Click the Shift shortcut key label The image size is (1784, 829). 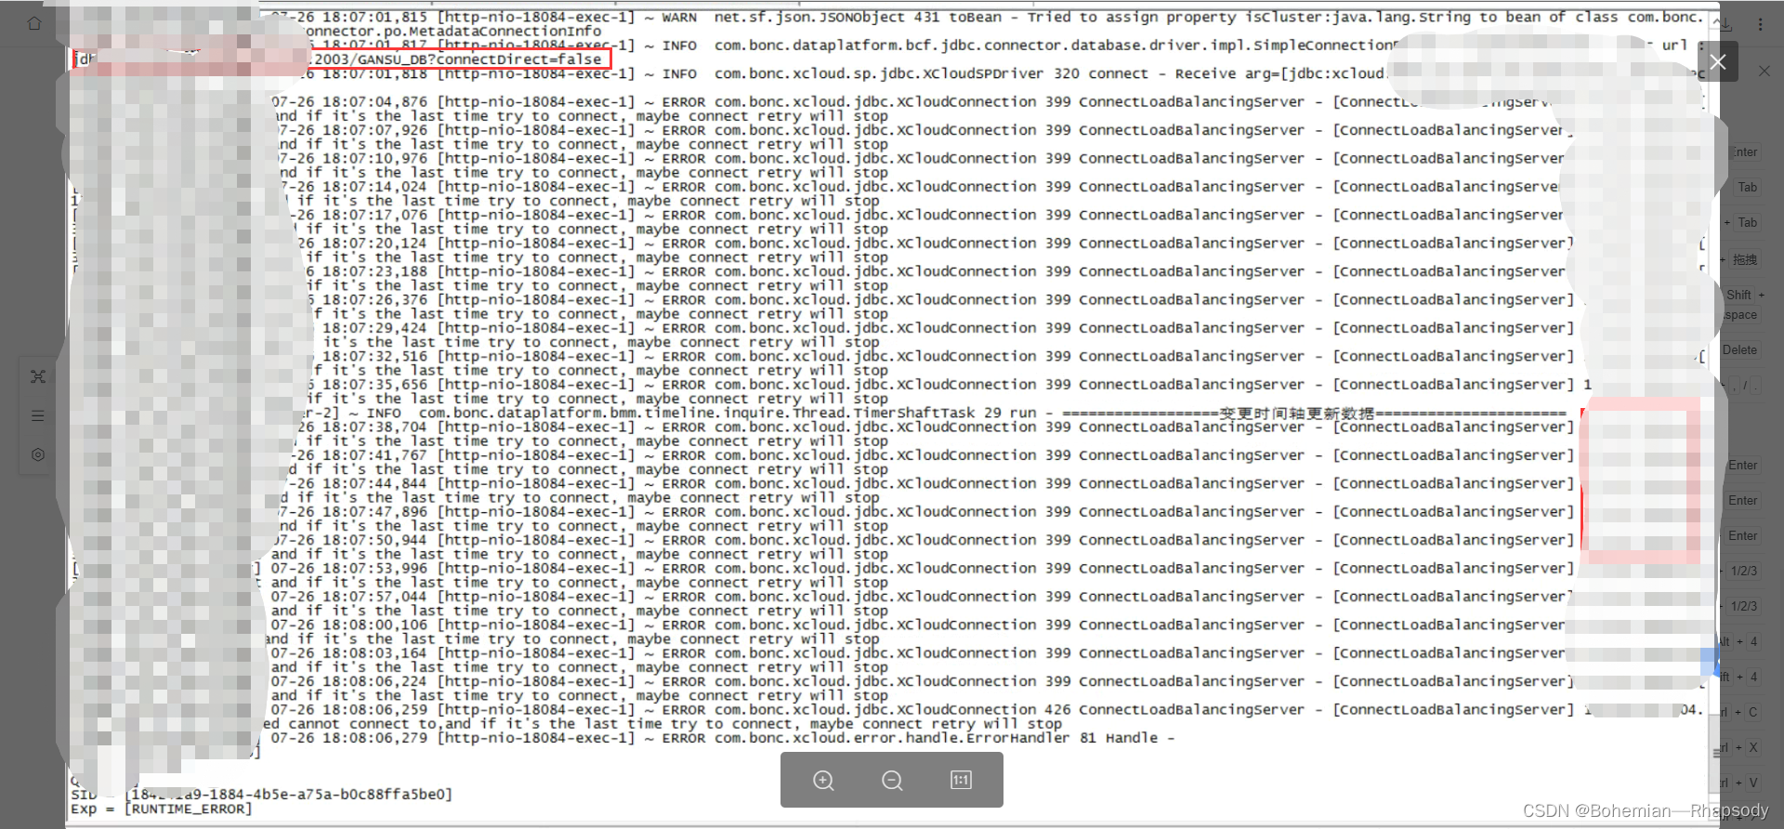point(1739,295)
